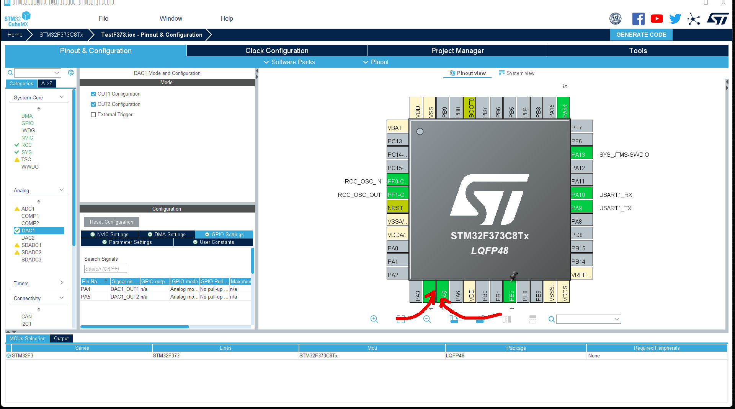This screenshot has width=735, height=409.
Task: Switch to the Clock Configuration tab
Action: (276, 50)
